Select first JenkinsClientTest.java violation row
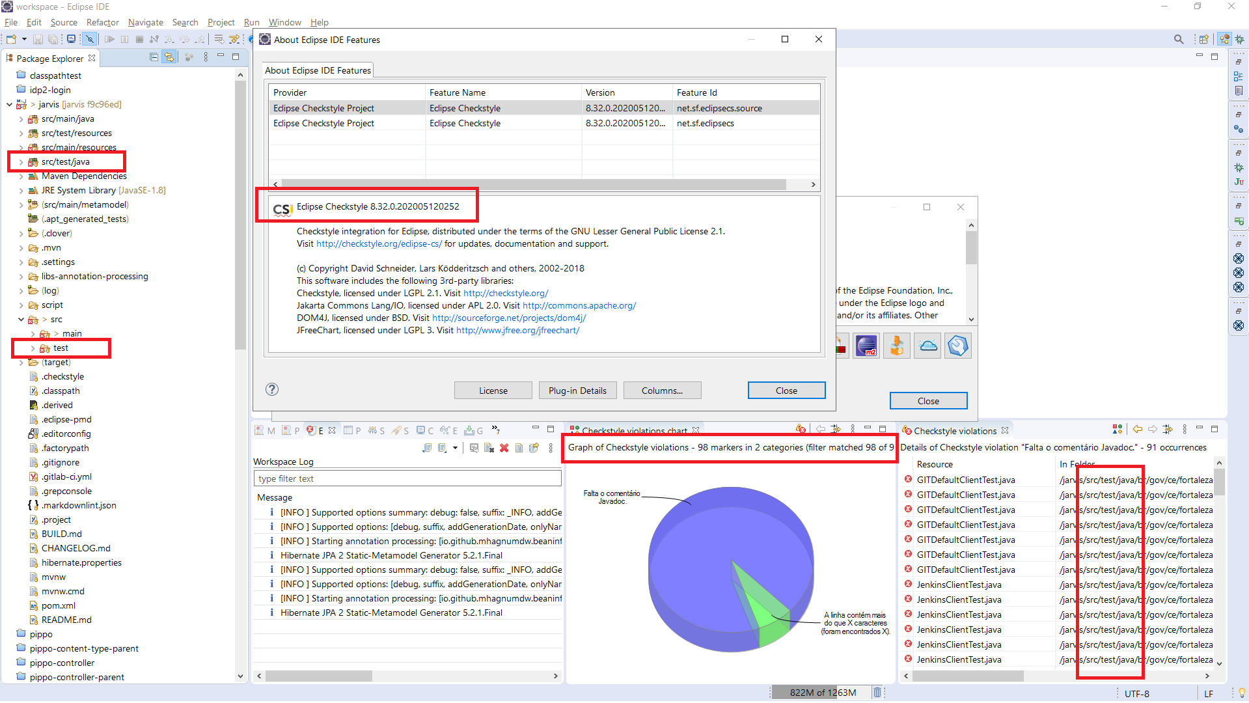The height and width of the screenshot is (703, 1249). pos(1058,585)
